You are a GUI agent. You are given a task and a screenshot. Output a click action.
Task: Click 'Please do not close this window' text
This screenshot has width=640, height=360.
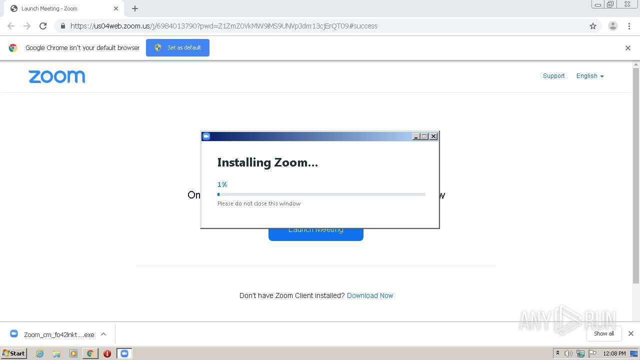[259, 203]
